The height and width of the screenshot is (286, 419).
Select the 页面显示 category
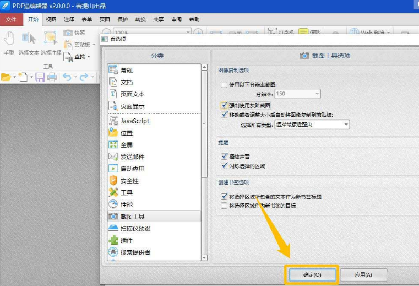tap(154, 106)
